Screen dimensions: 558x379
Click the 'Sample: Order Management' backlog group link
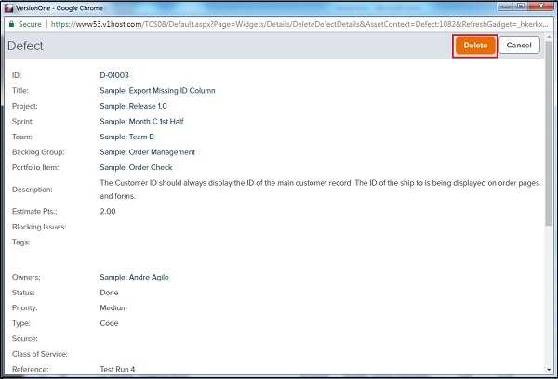pos(147,152)
